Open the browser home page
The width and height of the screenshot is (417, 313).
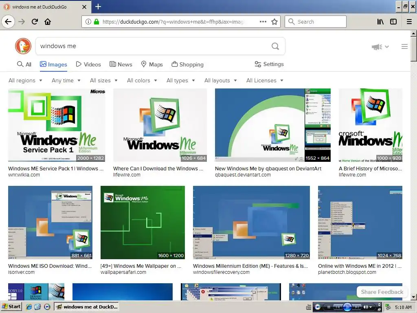(x=48, y=22)
